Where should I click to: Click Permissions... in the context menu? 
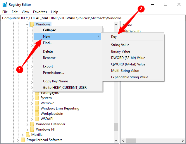click(x=54, y=73)
